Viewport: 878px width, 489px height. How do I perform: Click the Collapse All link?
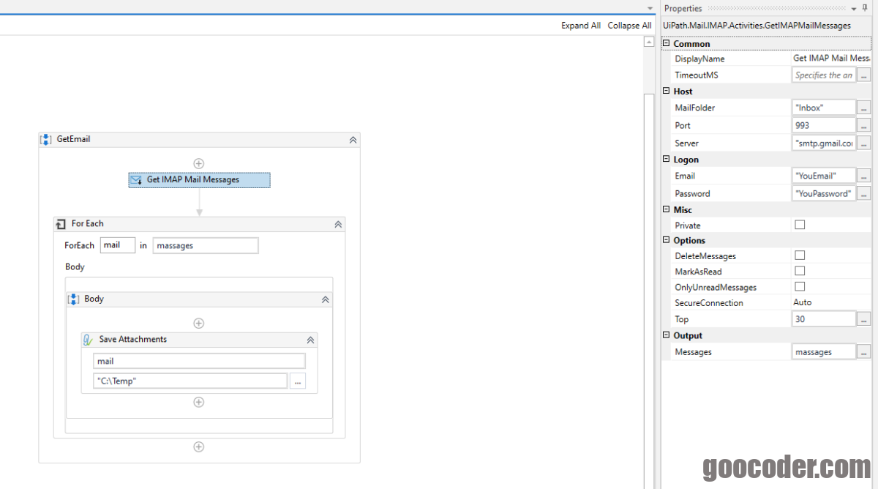[x=629, y=25]
